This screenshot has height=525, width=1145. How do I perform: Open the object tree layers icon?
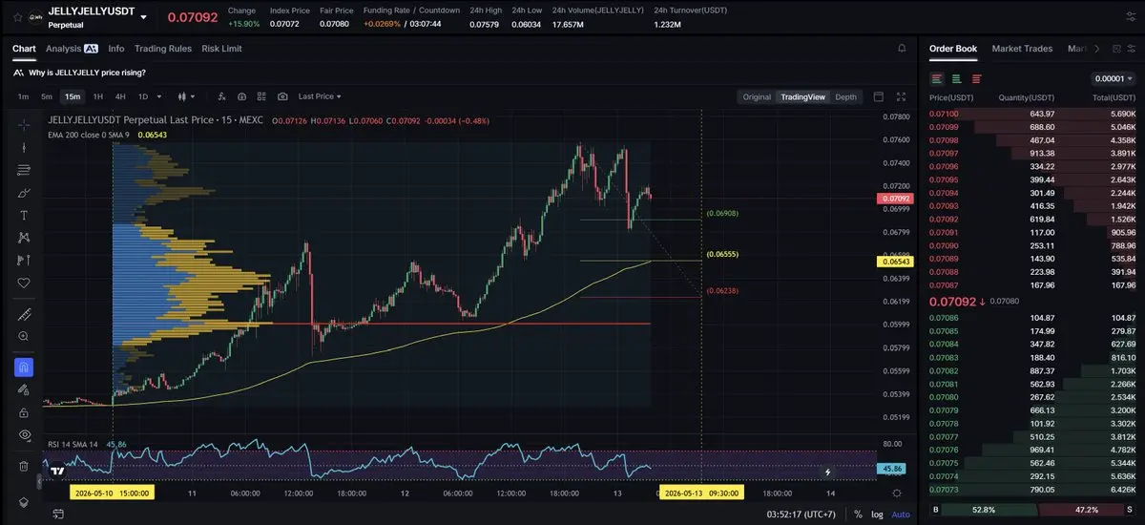(24, 502)
